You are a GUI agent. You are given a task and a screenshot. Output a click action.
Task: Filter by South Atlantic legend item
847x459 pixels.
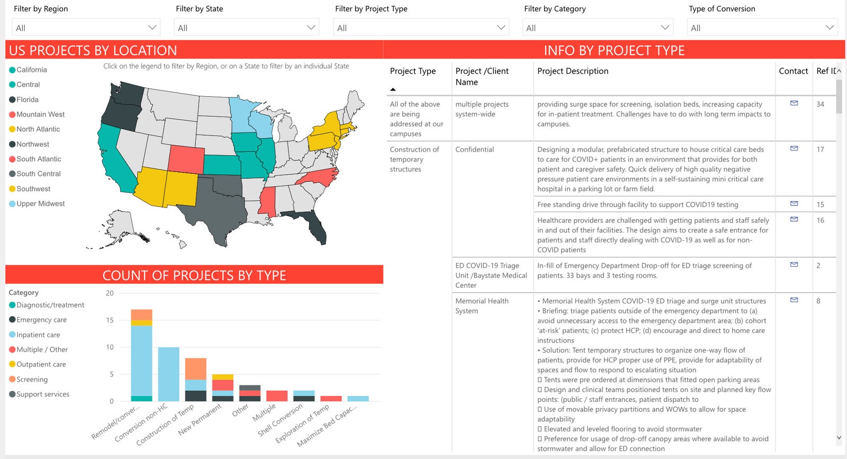(x=35, y=159)
